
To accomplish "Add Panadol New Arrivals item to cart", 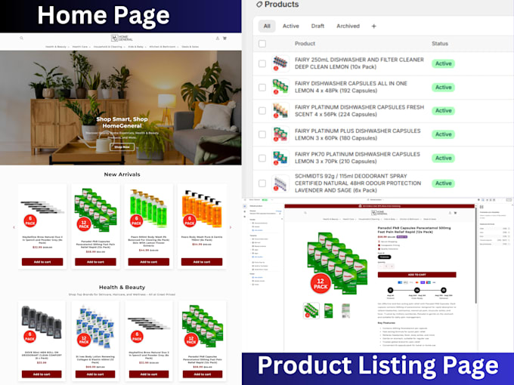I will [95, 262].
